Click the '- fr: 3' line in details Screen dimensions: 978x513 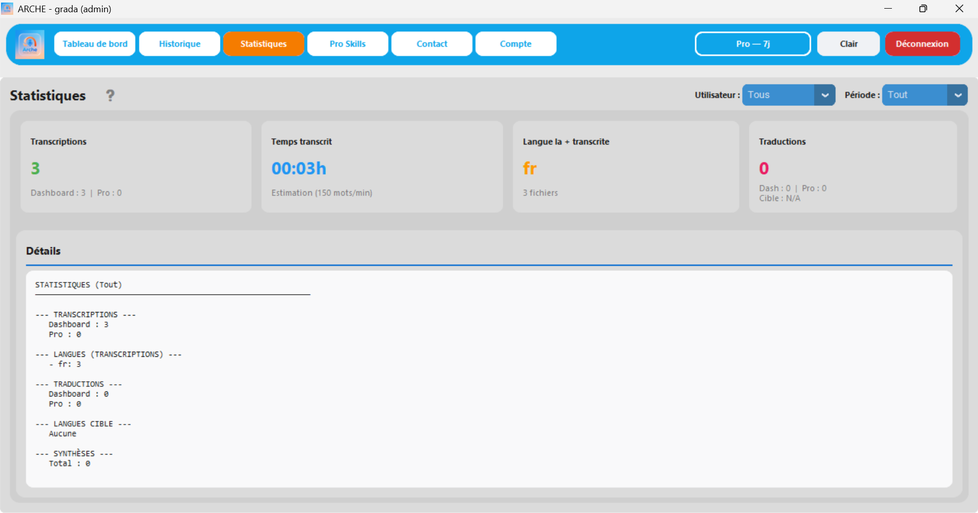tap(65, 364)
